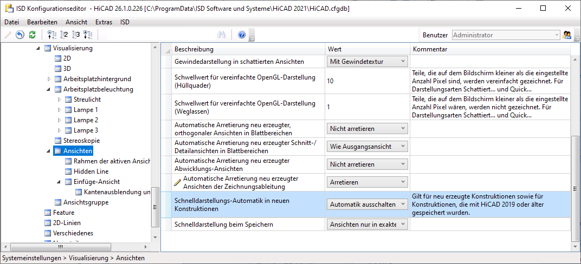Open the Mit Gewindetextur dropdown
Viewport: 581px width, 264px height.
[x=367, y=61]
